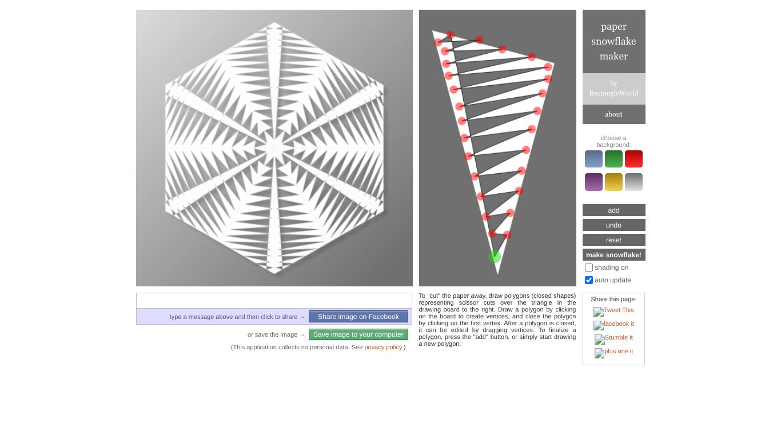781x439 pixels.
Task: Click the green starting vertex dot
Action: point(495,257)
